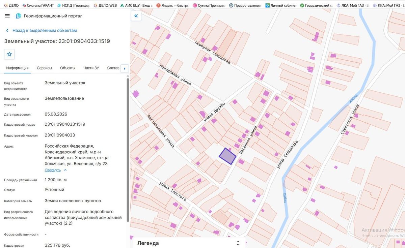Collapse the side panel with the double chevron

(136, 16)
